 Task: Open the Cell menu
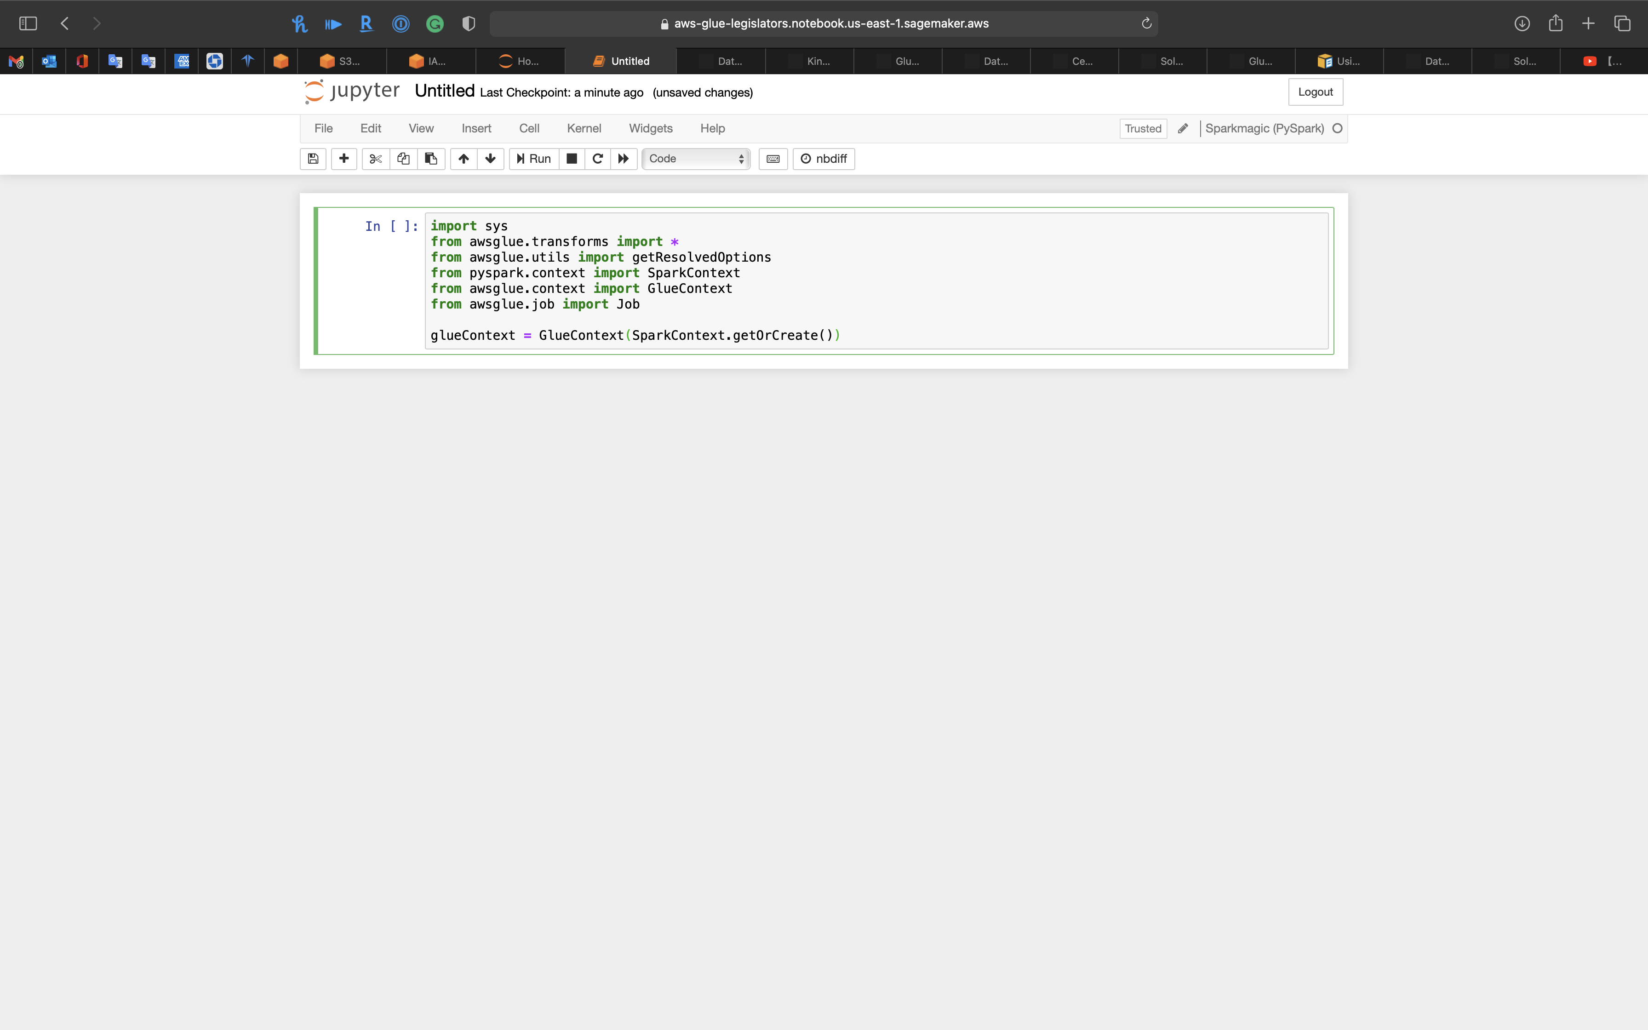(x=528, y=129)
